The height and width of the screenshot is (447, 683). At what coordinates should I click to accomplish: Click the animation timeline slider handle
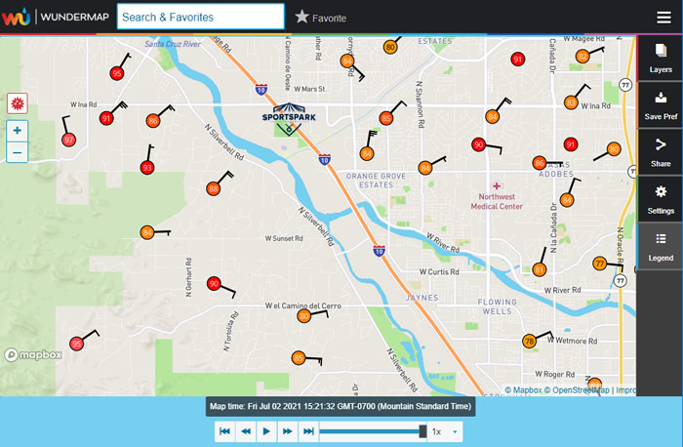[422, 431]
